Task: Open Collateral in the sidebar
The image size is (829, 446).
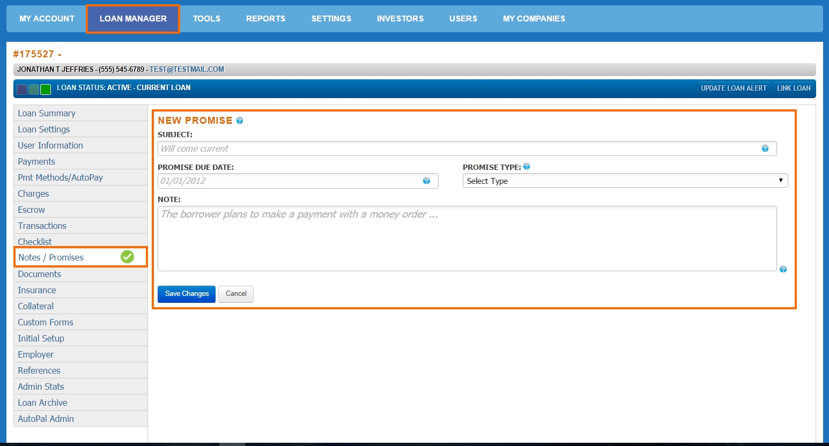Action: pos(80,306)
